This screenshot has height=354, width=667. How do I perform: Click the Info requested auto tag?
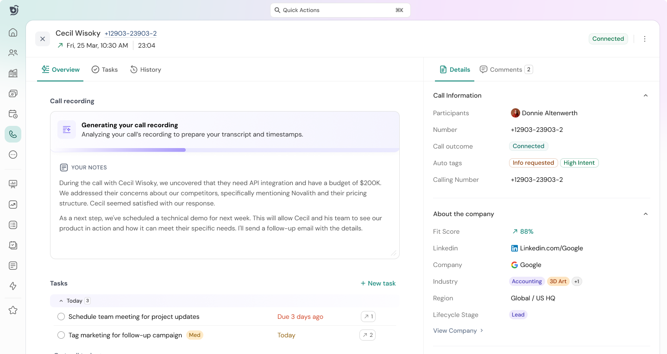point(533,163)
